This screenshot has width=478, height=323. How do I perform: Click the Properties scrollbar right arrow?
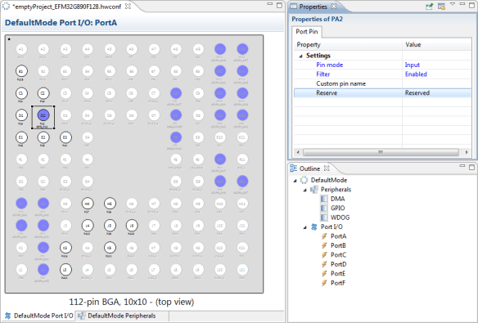[467, 152]
